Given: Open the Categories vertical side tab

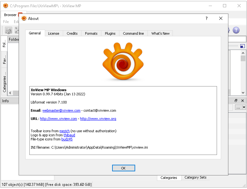Looking at the screenshot, I should 4,82.
